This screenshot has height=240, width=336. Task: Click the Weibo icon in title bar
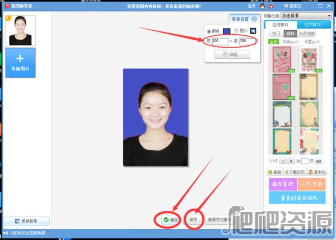point(271,6)
